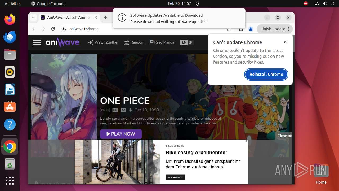Open the Trash from the dock

10,164
